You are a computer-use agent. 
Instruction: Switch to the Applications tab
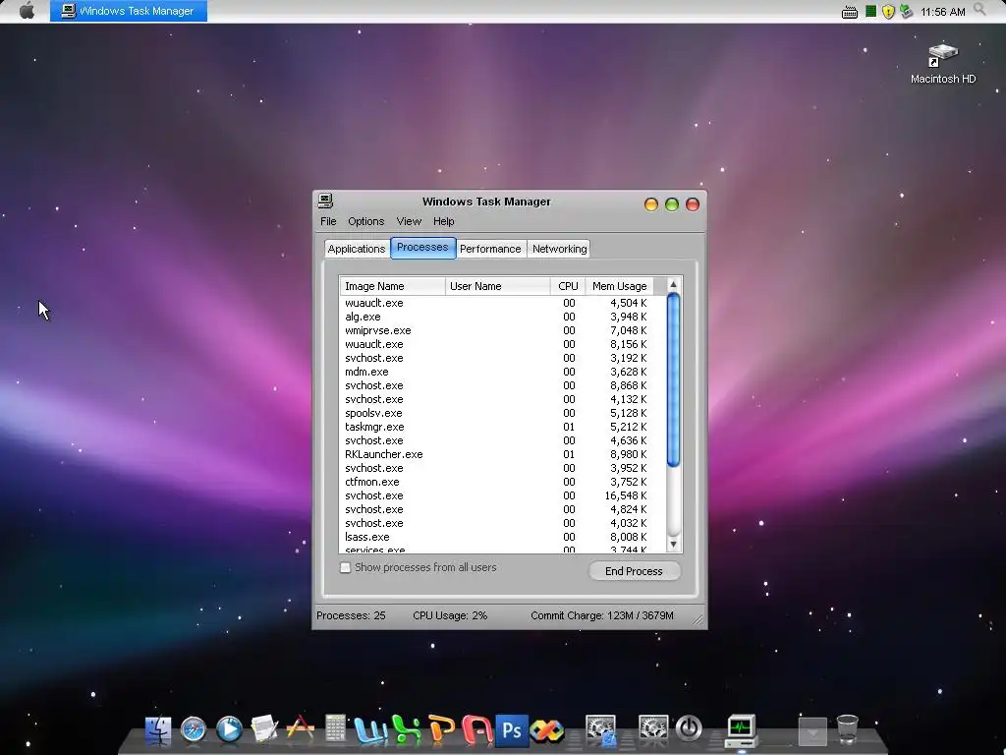(356, 249)
